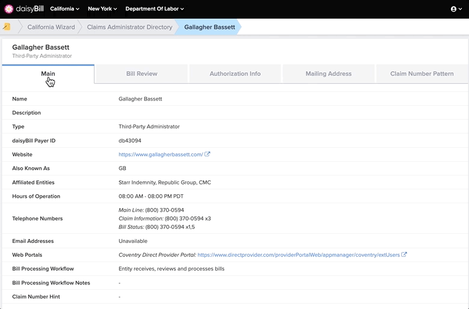Expand the Department Of Labor dropdown

tap(155, 8)
